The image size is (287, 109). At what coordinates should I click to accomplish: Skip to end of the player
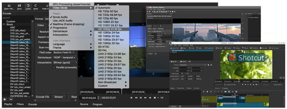click(x=150, y=98)
